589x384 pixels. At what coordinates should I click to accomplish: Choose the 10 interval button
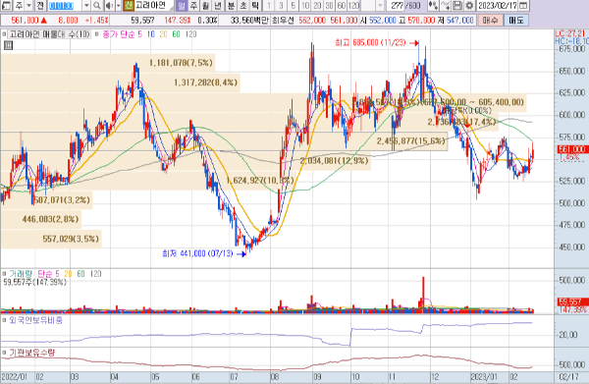coord(305,6)
